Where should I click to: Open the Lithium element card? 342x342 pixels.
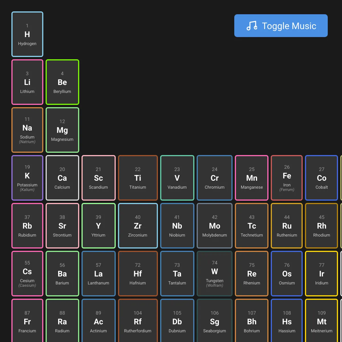click(27, 82)
